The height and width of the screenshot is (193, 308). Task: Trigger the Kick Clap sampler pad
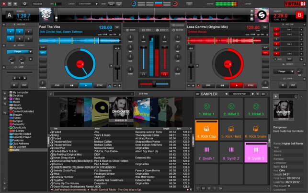point(207,131)
